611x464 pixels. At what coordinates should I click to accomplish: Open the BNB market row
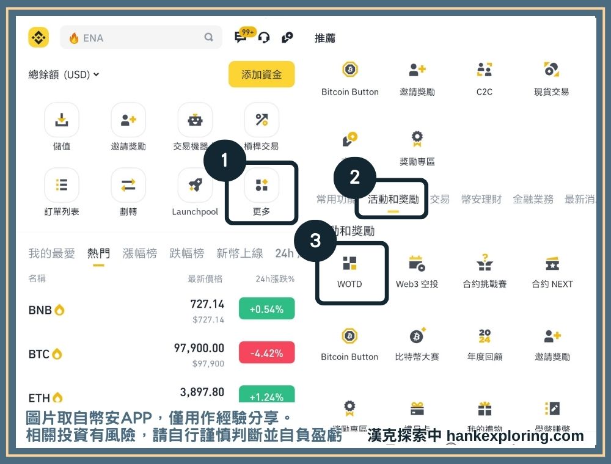point(161,310)
